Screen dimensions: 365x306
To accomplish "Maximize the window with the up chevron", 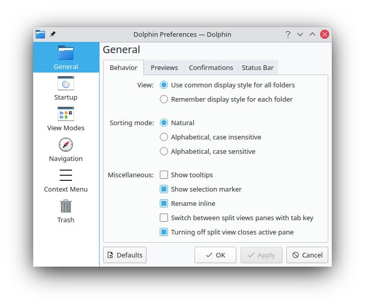I will (312, 34).
